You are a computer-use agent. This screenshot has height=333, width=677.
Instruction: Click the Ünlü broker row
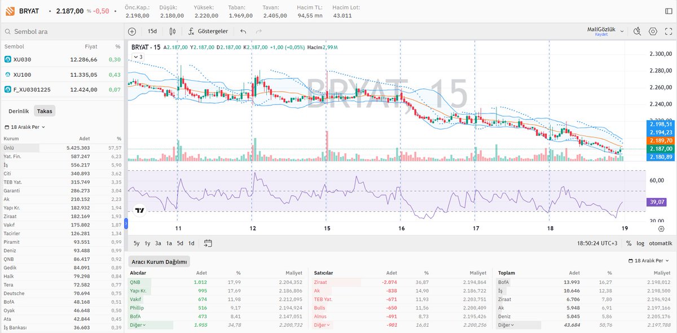pyautogui.click(x=61, y=148)
